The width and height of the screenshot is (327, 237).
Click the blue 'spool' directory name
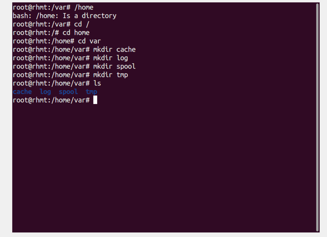[68, 92]
